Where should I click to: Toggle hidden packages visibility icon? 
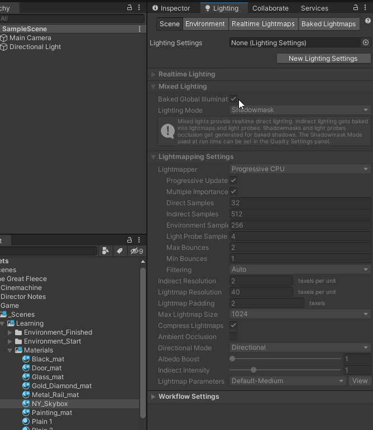click(x=136, y=251)
